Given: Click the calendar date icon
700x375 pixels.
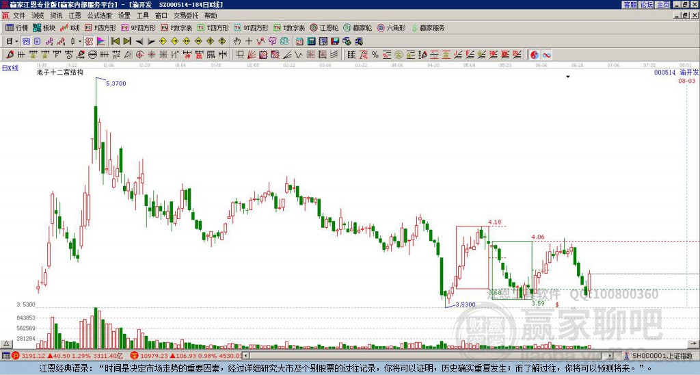Looking at the screenshot, I should (299, 41).
